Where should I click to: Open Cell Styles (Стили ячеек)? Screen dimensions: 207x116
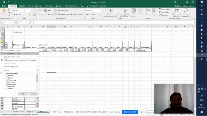coord(134,13)
